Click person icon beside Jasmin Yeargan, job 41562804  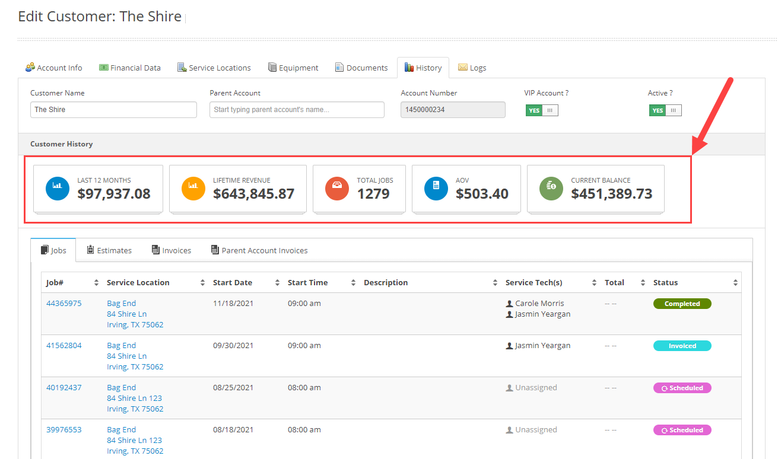(509, 346)
